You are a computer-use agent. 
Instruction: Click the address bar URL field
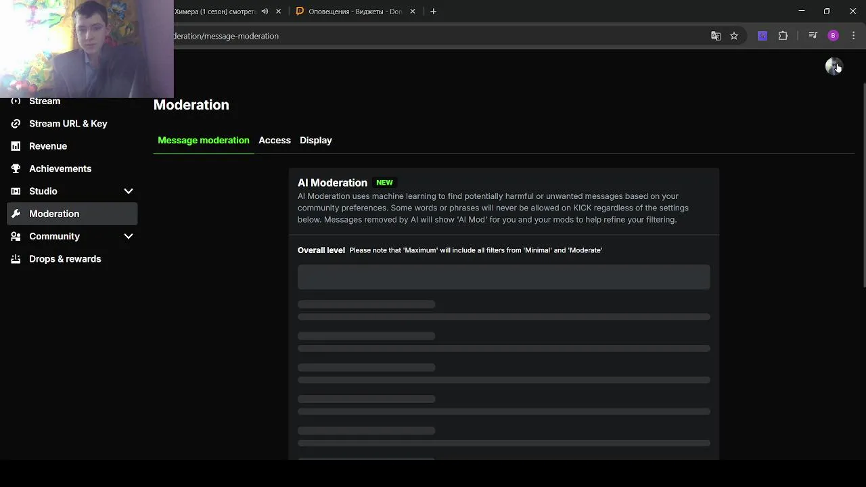pos(406,36)
